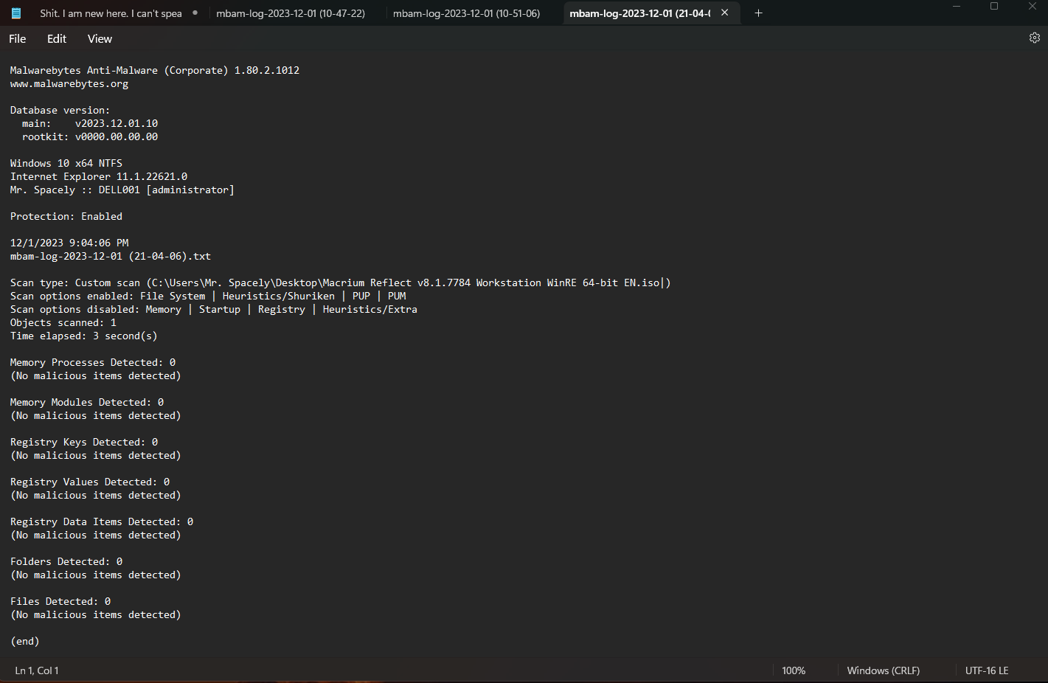Screen dimensions: 1048x683
Task: Open the View menu
Action: 100,39
